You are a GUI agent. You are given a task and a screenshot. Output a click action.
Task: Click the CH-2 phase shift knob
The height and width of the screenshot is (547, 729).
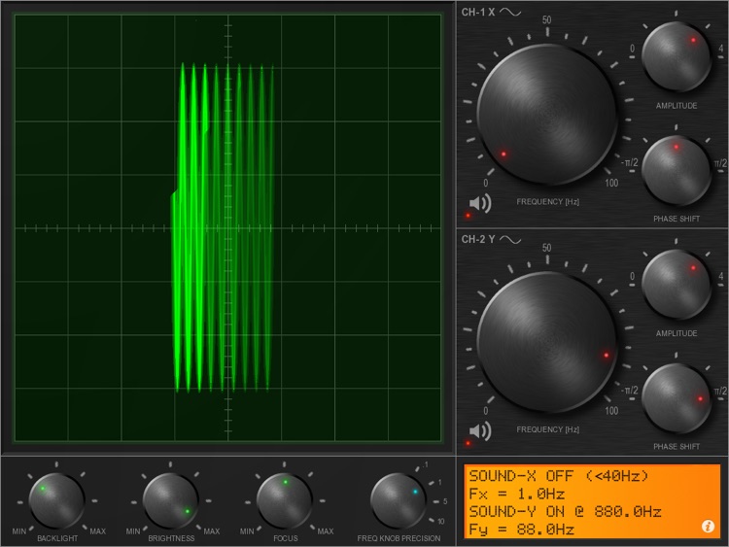coord(677,398)
